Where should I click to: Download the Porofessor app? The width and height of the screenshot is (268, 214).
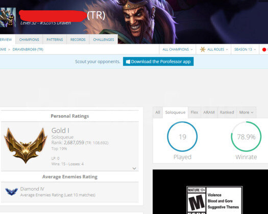(x=158, y=62)
